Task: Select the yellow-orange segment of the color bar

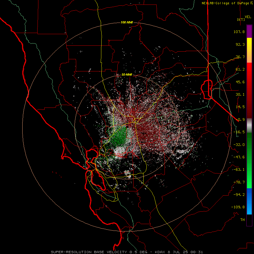Action: (x=249, y=50)
